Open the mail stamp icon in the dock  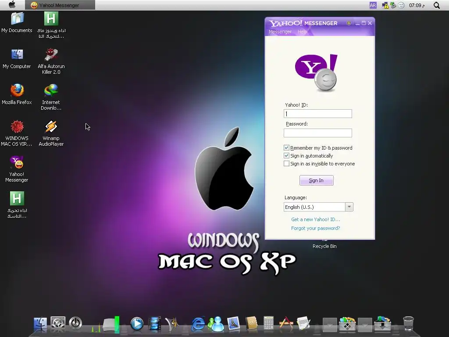pos(234,324)
